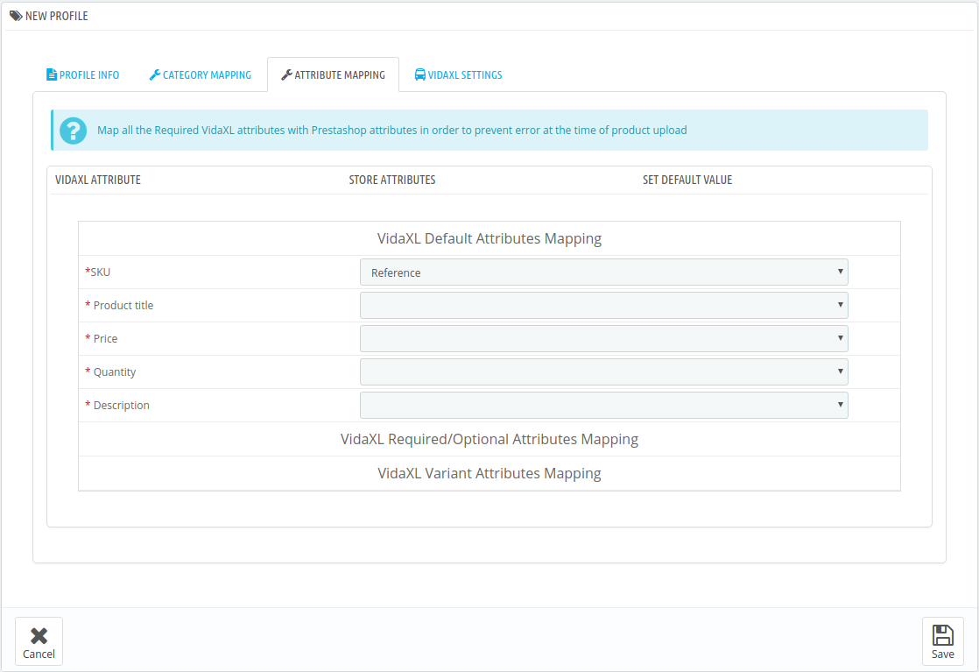This screenshot has width=979, height=672.
Task: Click the New Profile heading text
Action: pyautogui.click(x=57, y=16)
